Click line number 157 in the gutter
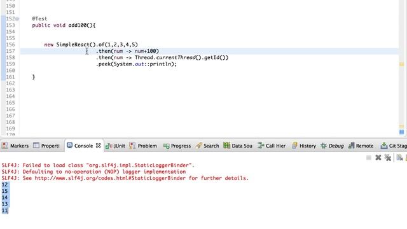 click(10, 51)
